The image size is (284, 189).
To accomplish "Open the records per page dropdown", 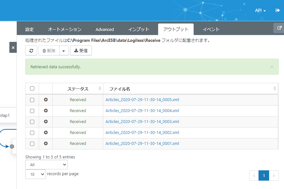I will [35, 174].
